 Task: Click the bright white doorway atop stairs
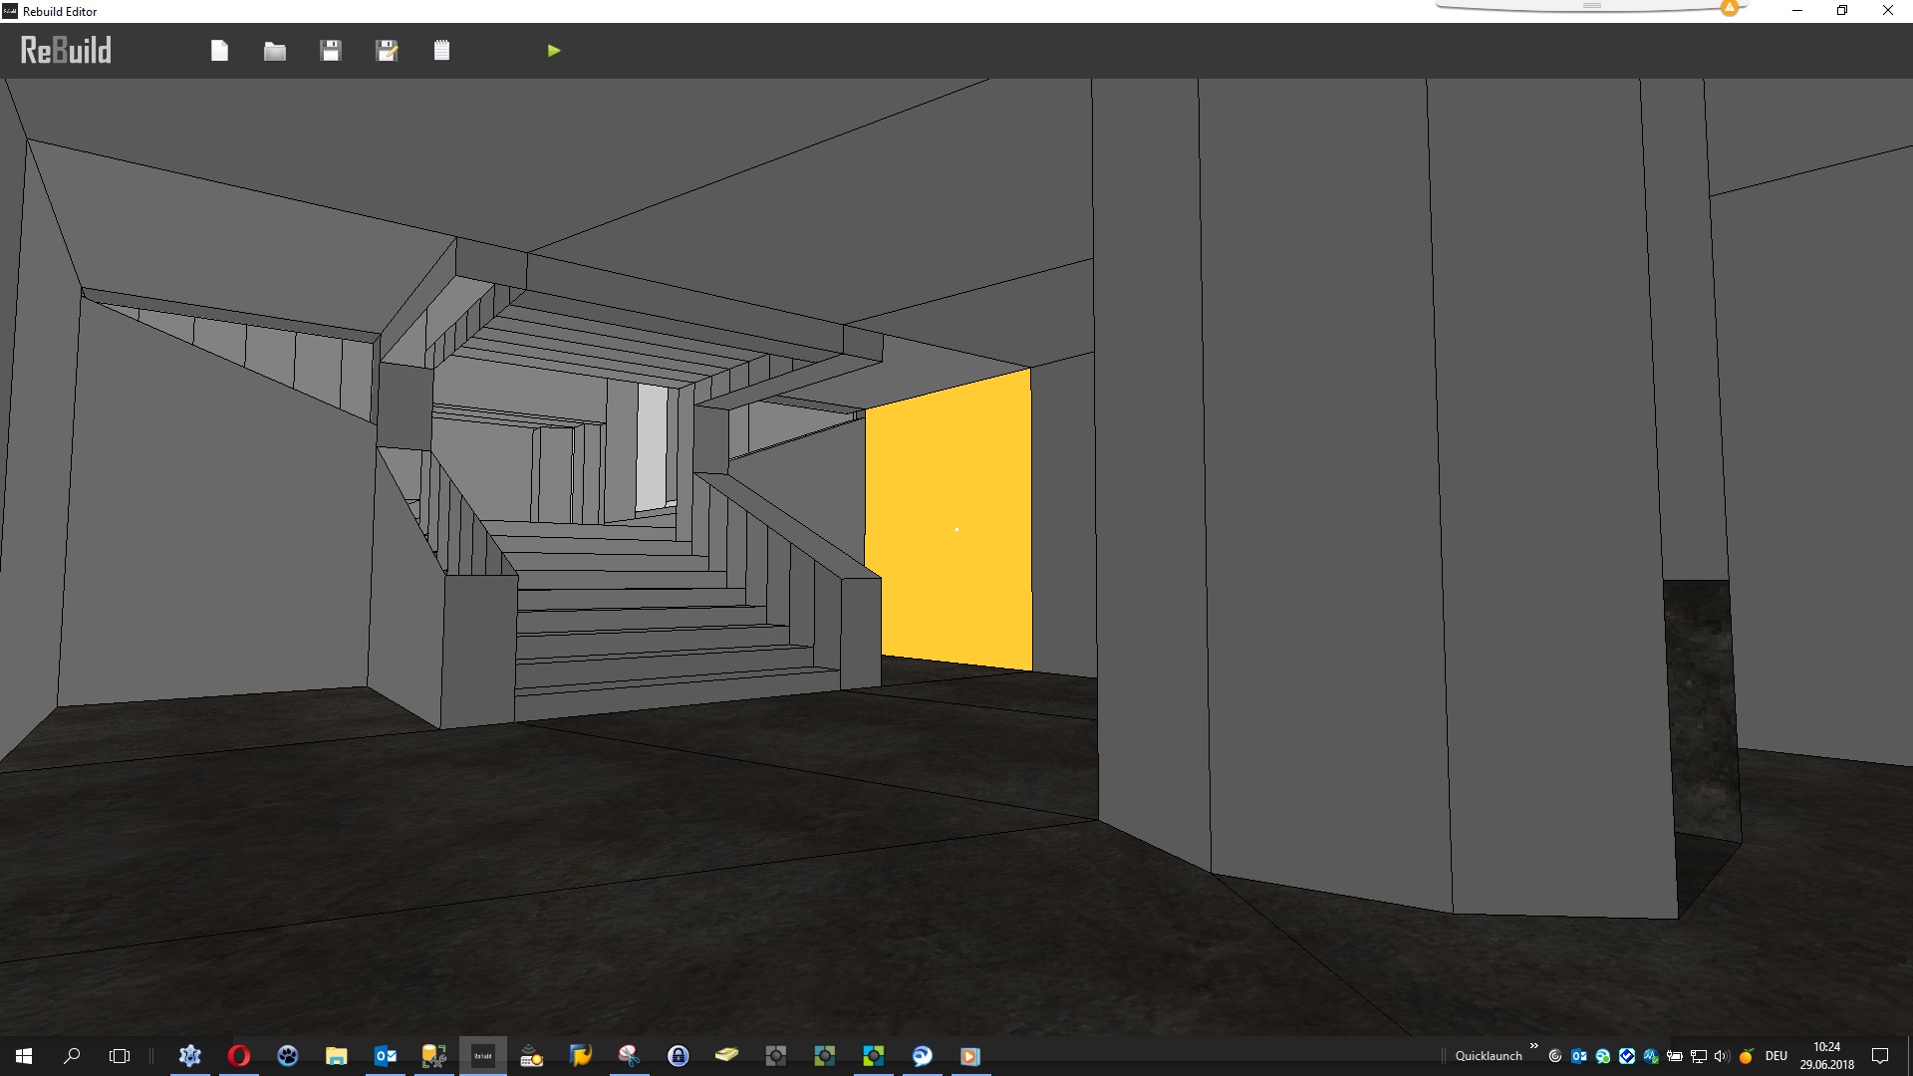tap(653, 448)
